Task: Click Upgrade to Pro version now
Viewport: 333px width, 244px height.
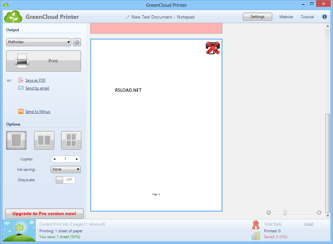Action: click(44, 213)
